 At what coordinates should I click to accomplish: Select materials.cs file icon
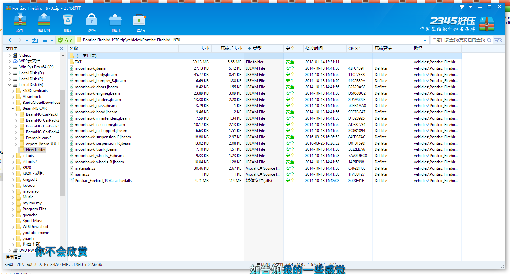[71, 168]
